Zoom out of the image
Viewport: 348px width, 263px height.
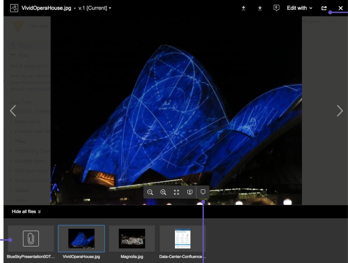tap(150, 192)
